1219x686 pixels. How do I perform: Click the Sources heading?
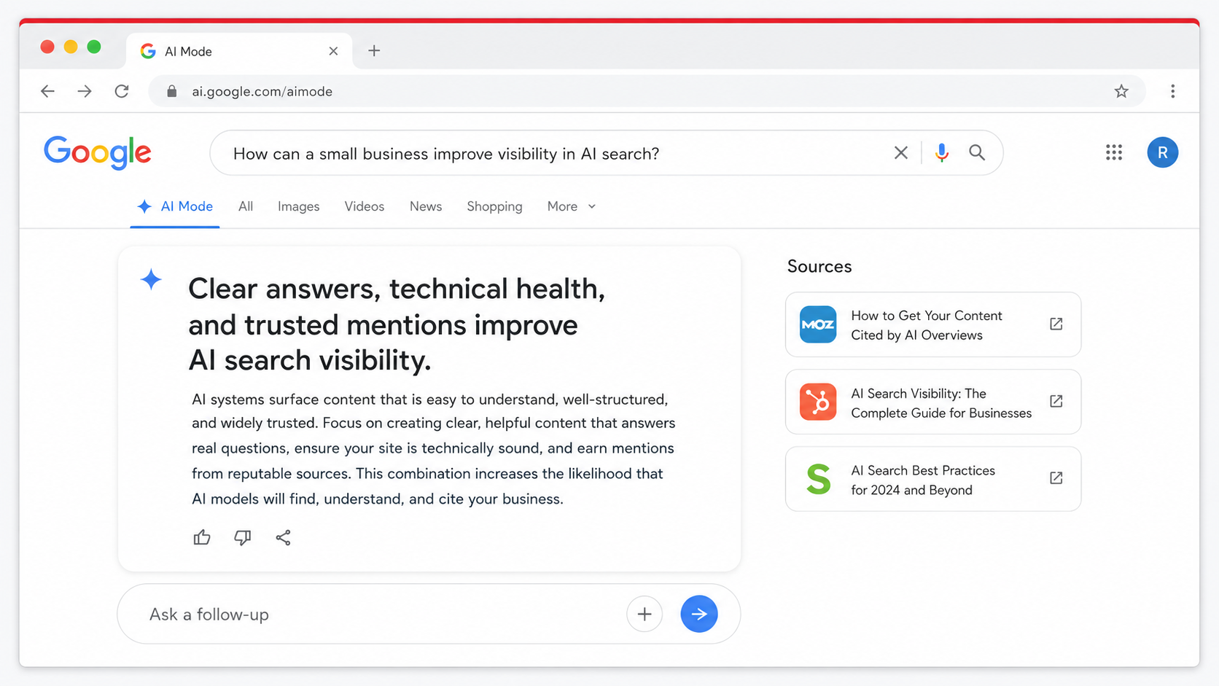(819, 266)
